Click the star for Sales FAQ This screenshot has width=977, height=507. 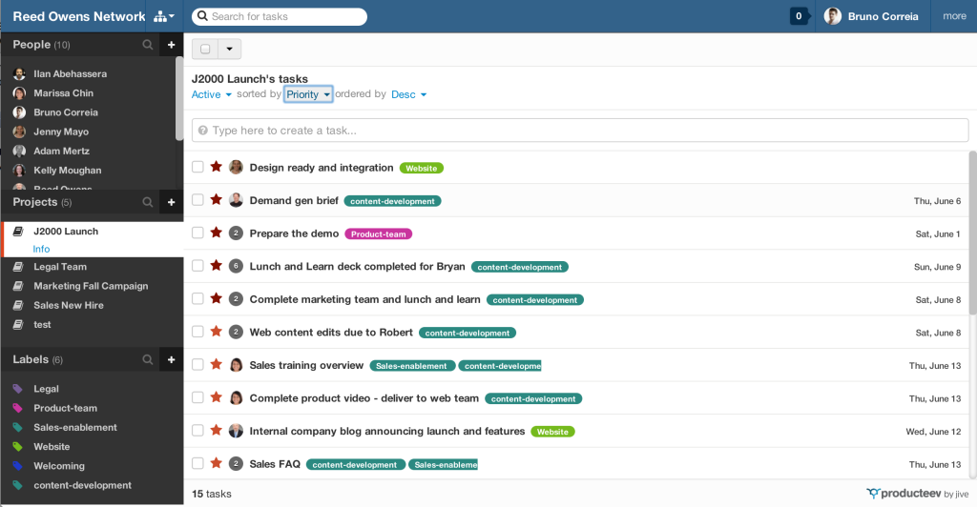point(217,463)
